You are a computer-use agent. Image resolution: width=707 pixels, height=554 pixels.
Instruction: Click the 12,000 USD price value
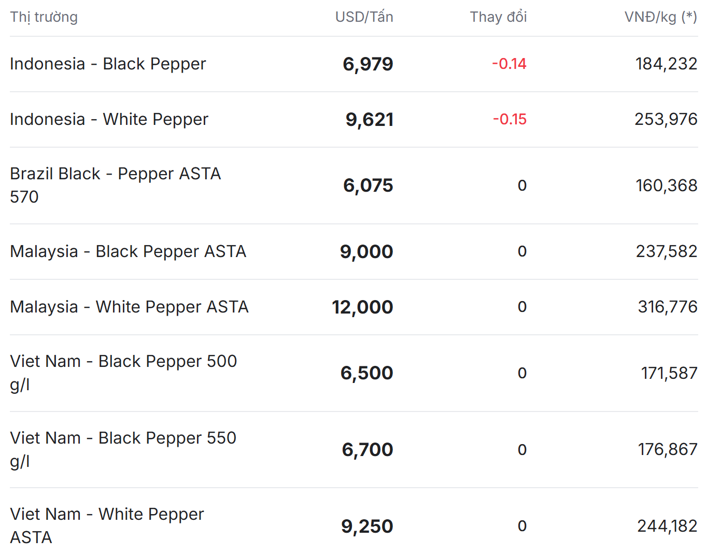pyautogui.click(x=362, y=307)
